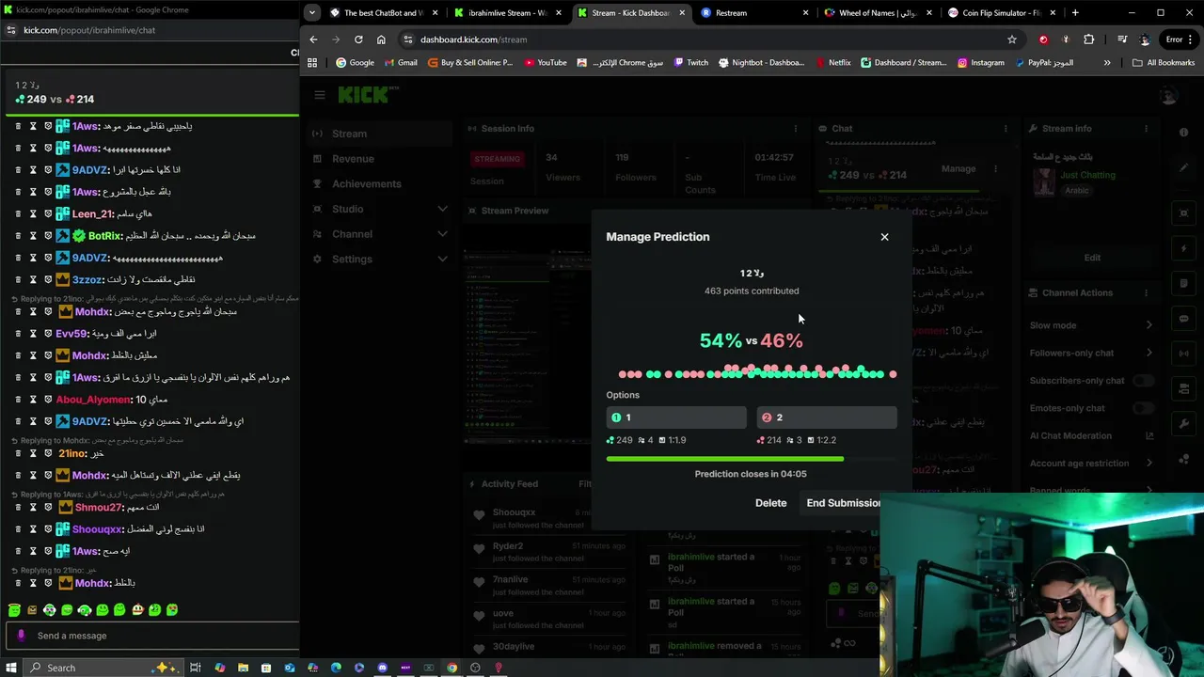Open the Discord taskbar icon
Viewport: 1204px width, 677px height.
382,668
